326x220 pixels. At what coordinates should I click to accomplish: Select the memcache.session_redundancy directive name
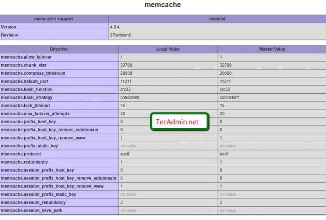(33, 202)
